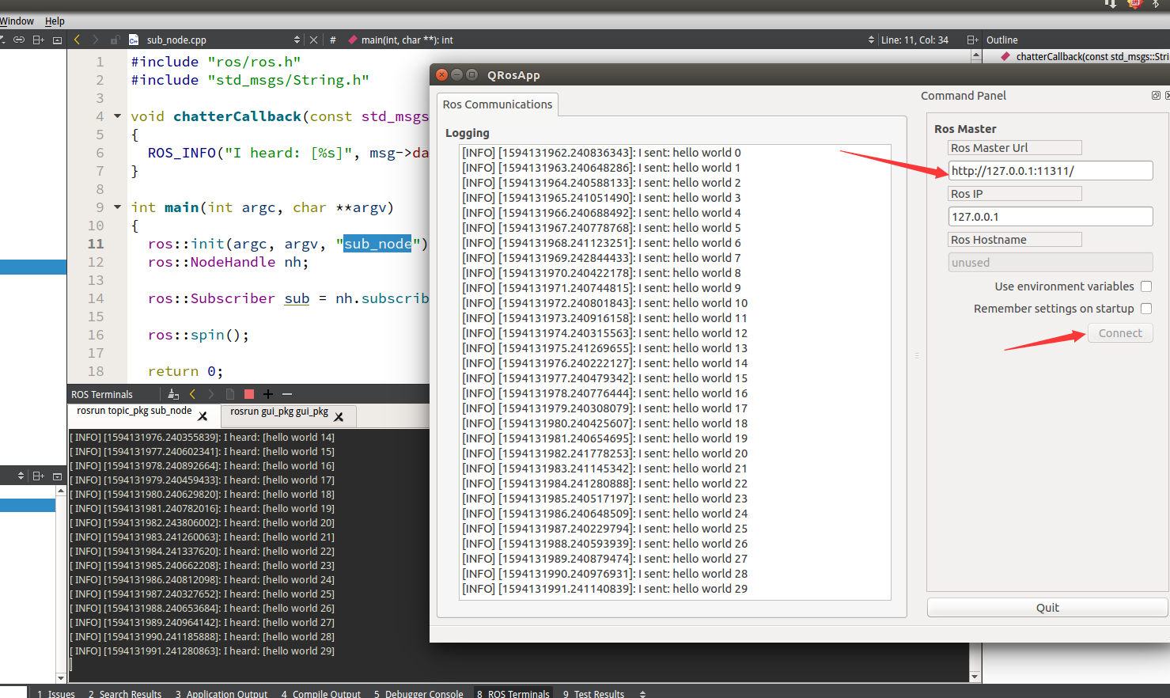The height and width of the screenshot is (698, 1170).
Task: Open the Search Results output pane
Action: point(125,693)
